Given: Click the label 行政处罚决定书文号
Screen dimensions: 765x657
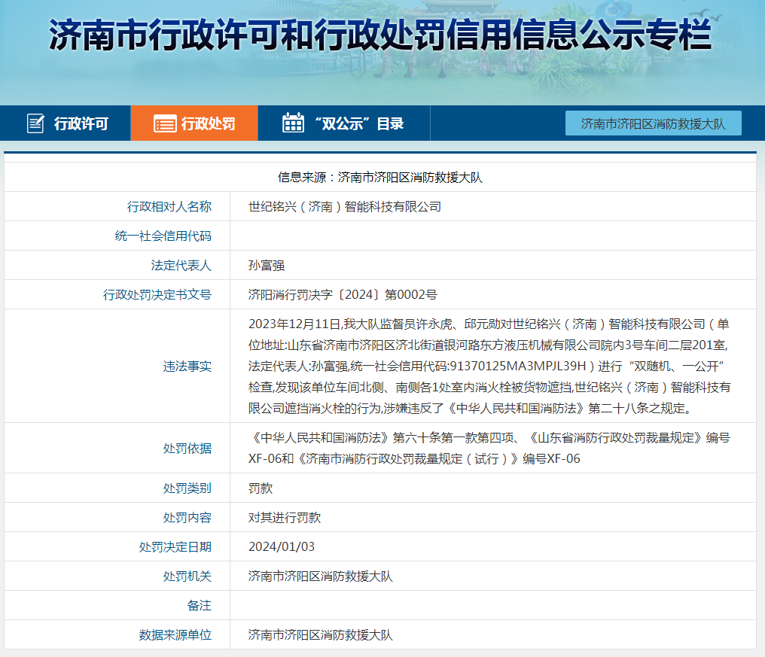Looking at the screenshot, I should click(157, 294).
